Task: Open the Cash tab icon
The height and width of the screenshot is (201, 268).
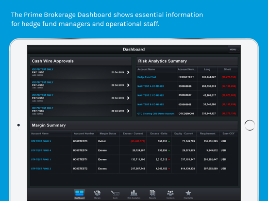Action: (115, 193)
